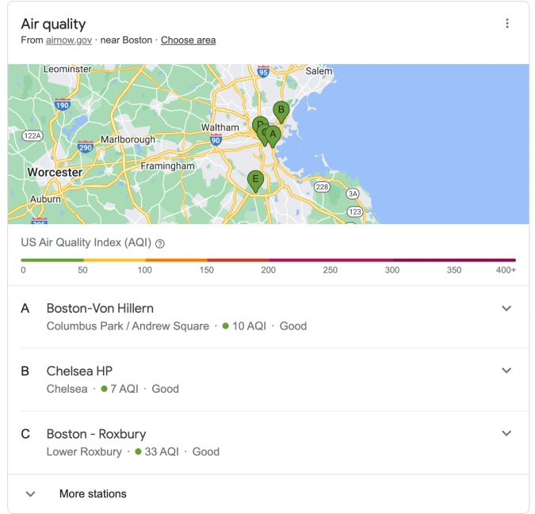This screenshot has width=535, height=514.
Task: Click the Leominster label on the map
Action: pyautogui.click(x=67, y=69)
